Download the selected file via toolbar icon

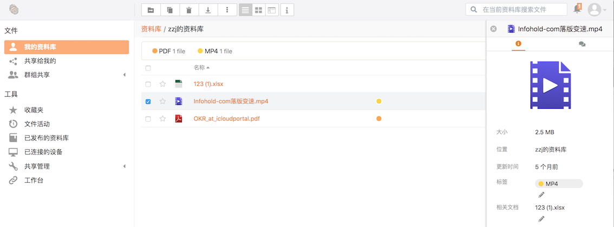[208, 10]
